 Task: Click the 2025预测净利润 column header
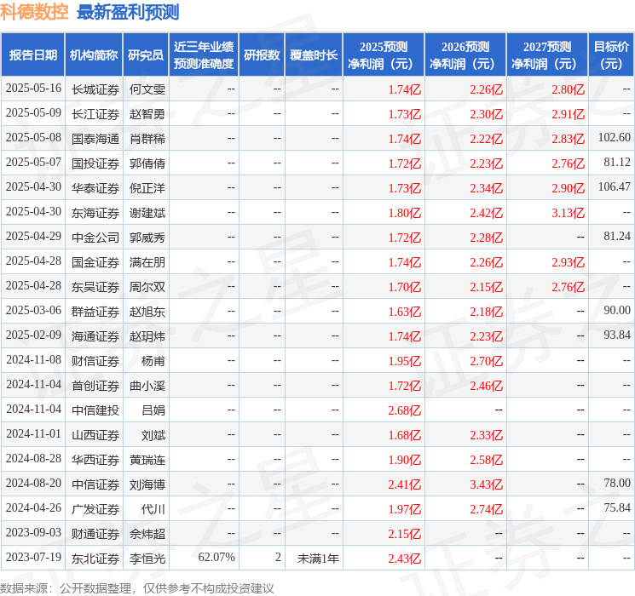[384, 55]
